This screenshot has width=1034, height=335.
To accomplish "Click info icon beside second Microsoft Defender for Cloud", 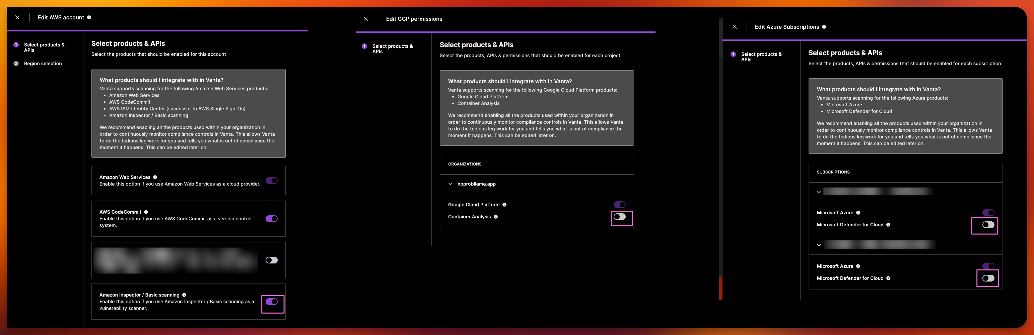I will pos(888,278).
